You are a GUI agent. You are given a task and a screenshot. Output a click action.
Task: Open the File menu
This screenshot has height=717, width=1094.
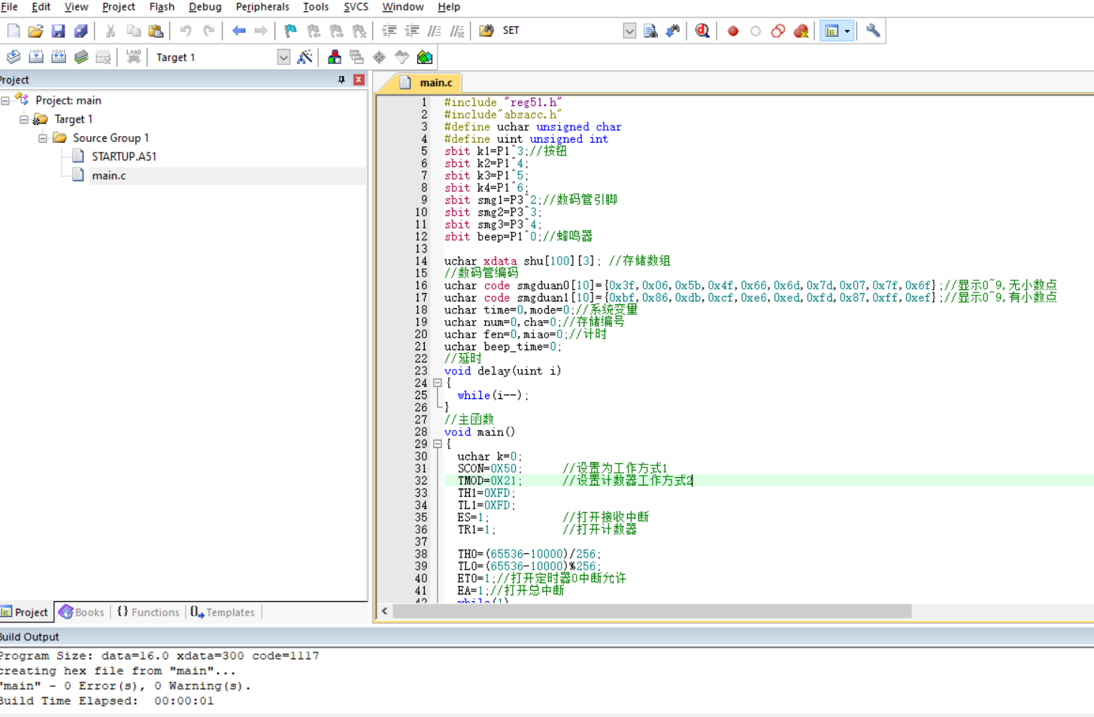[9, 7]
